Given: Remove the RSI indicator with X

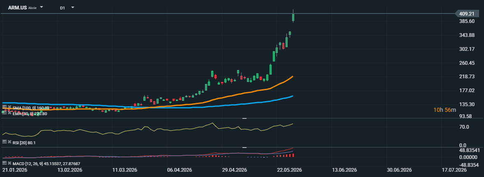Looking at the screenshot, I should point(9,142).
